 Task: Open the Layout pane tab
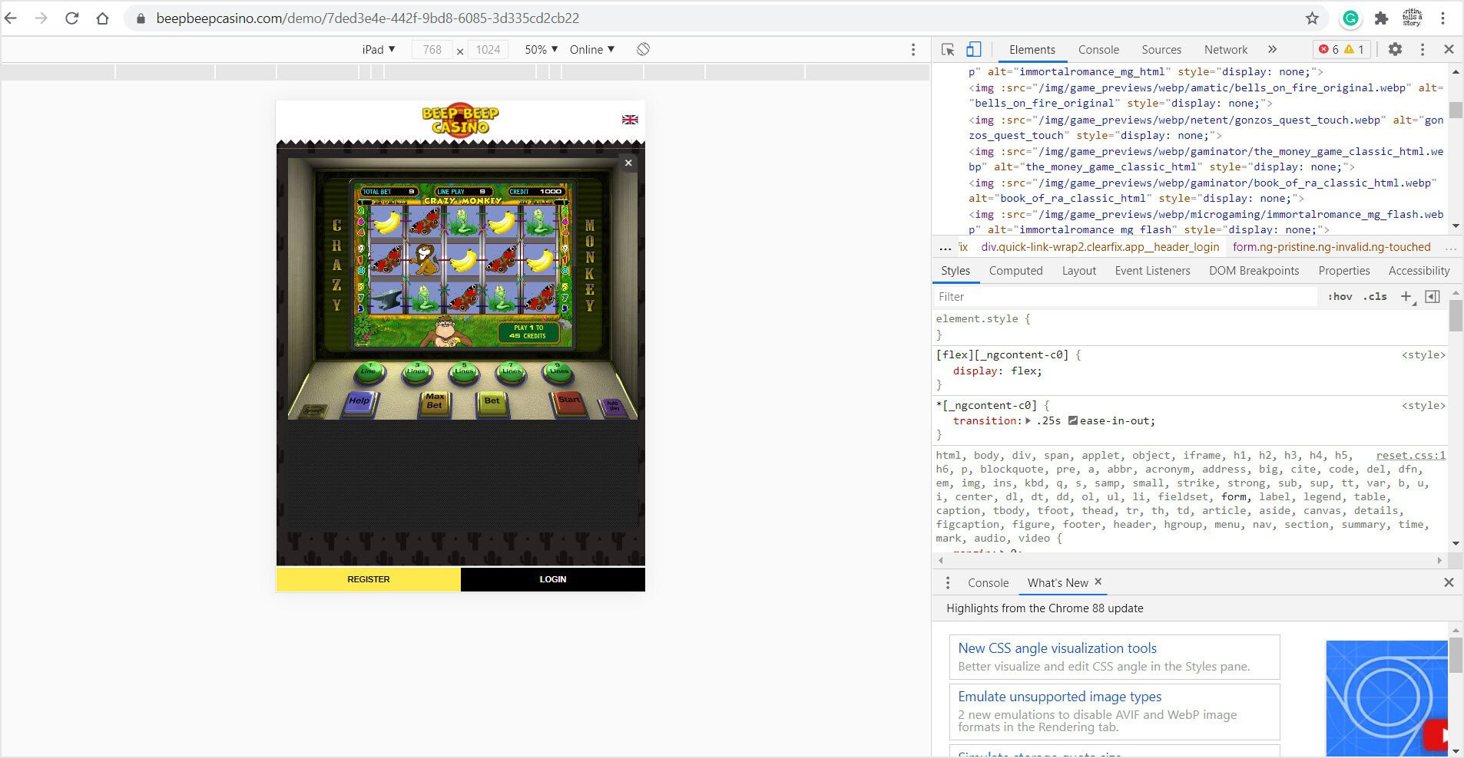click(1079, 271)
